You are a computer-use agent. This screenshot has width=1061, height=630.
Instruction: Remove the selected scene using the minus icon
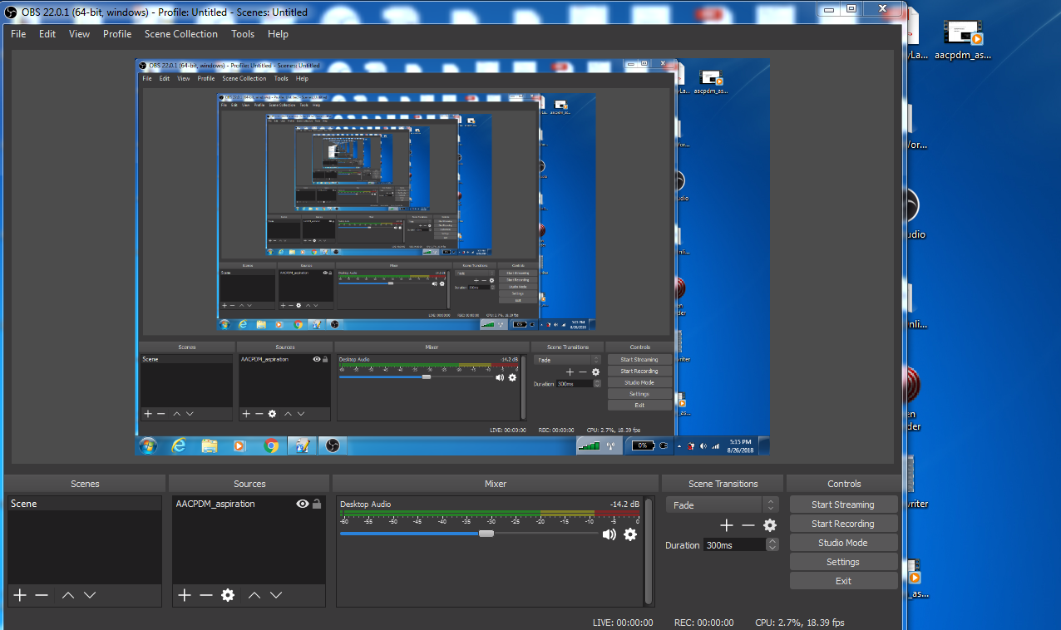click(x=42, y=595)
